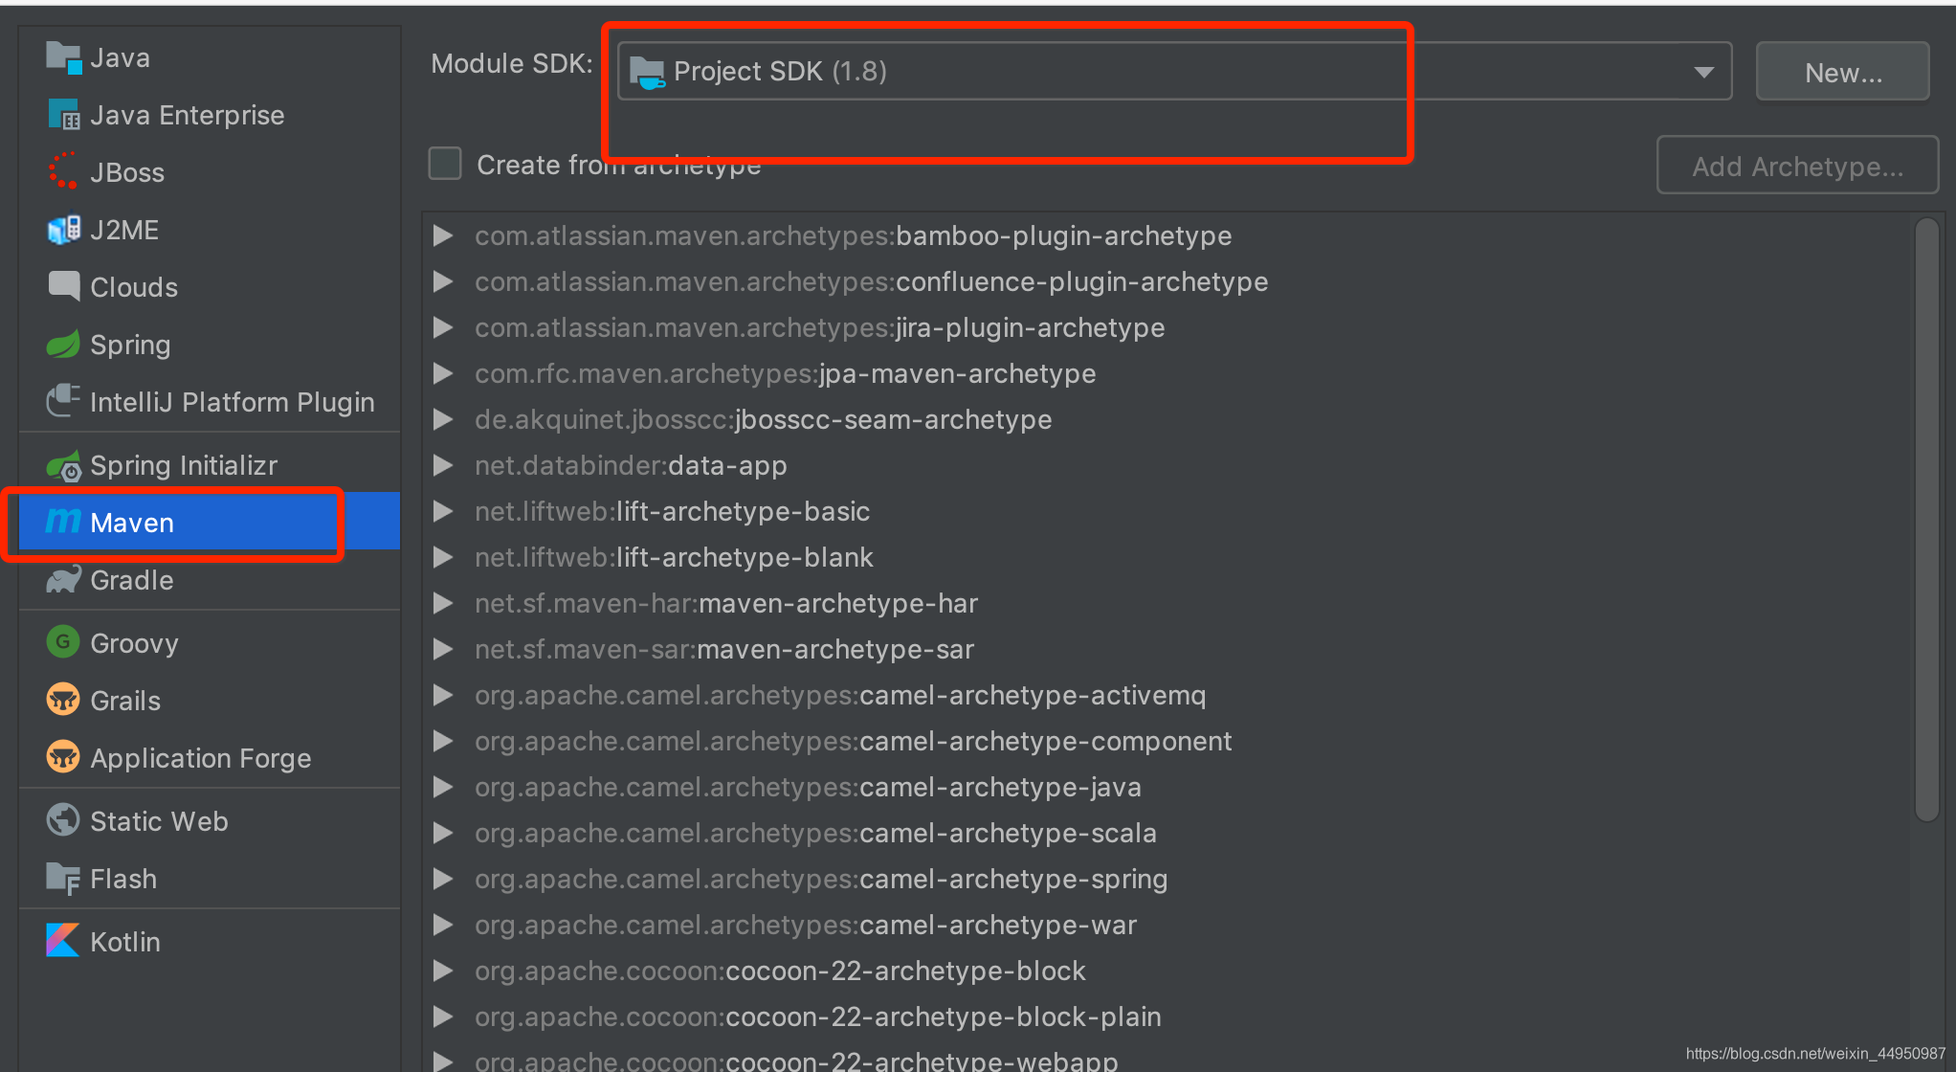Choose Flash project type
This screenshot has width=1956, height=1072.
(210, 879)
